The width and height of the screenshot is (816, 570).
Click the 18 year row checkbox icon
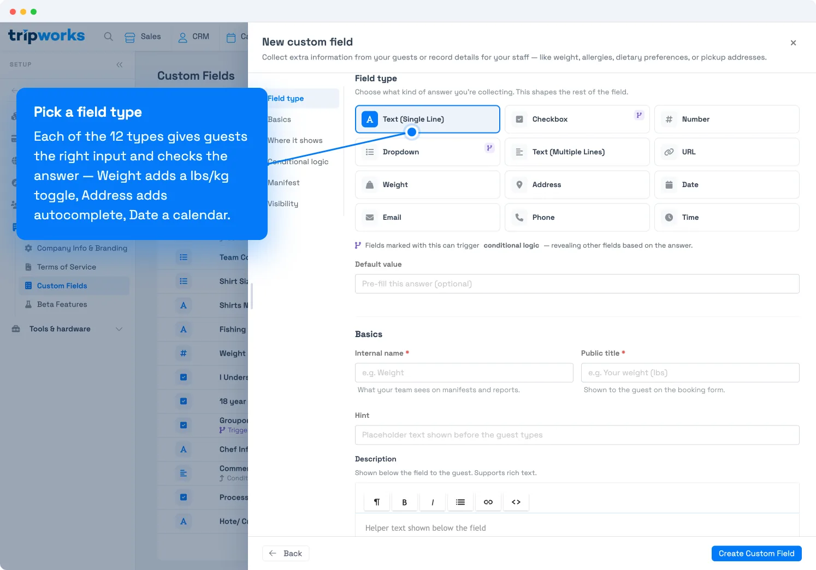point(184,401)
